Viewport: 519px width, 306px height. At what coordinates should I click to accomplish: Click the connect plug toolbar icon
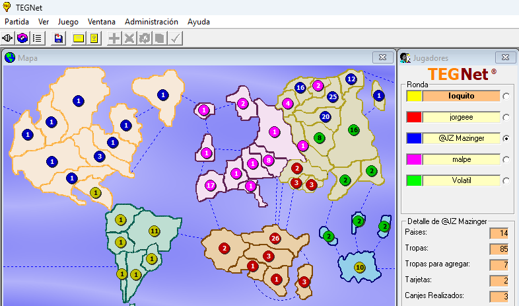pos(7,38)
